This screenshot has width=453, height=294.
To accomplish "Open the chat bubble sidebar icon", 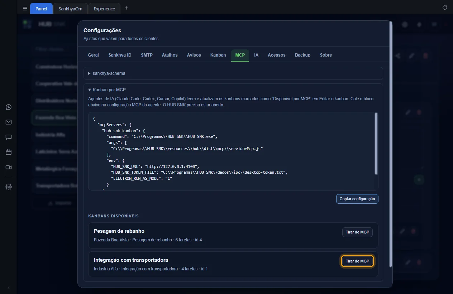I will (9, 137).
